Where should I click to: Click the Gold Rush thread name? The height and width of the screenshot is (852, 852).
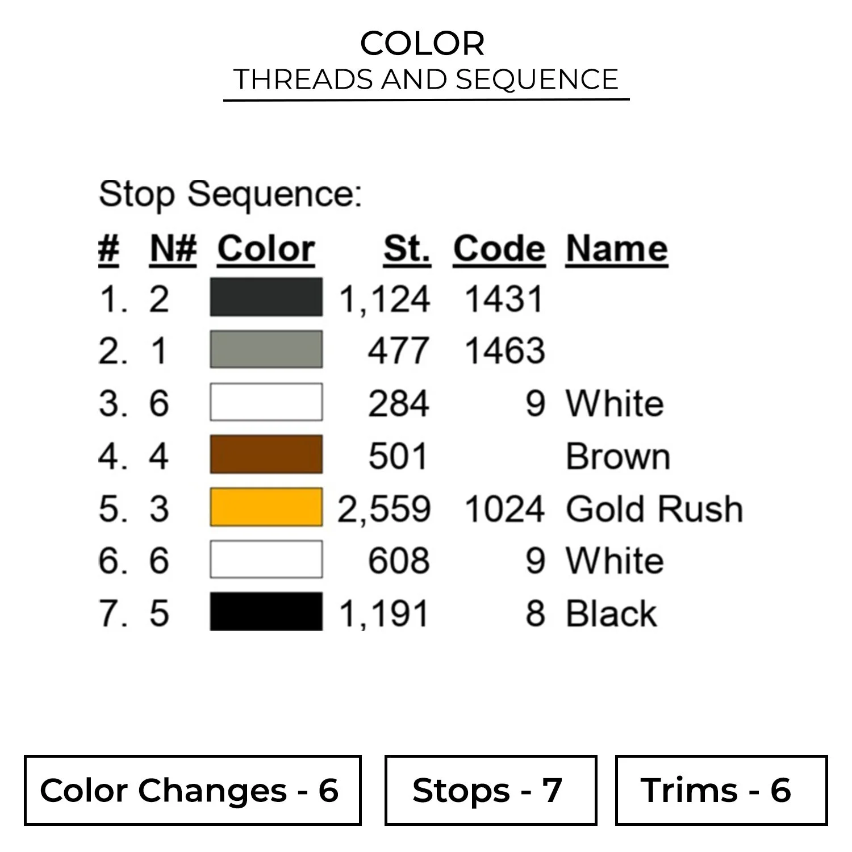pyautogui.click(x=654, y=508)
